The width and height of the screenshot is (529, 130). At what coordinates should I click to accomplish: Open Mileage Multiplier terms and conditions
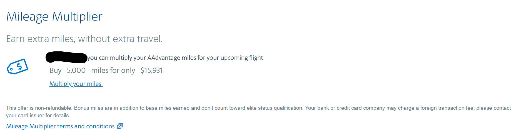coord(60,126)
